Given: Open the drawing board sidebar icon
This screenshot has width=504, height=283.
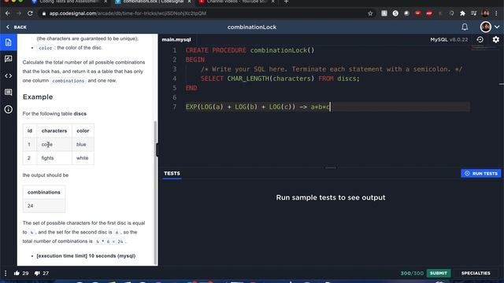Looking at the screenshot, I should [x=9, y=59].
